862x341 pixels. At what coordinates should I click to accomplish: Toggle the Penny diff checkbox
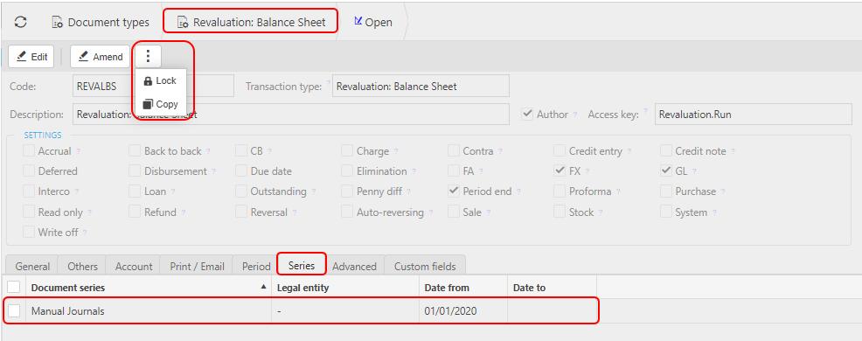(x=347, y=191)
